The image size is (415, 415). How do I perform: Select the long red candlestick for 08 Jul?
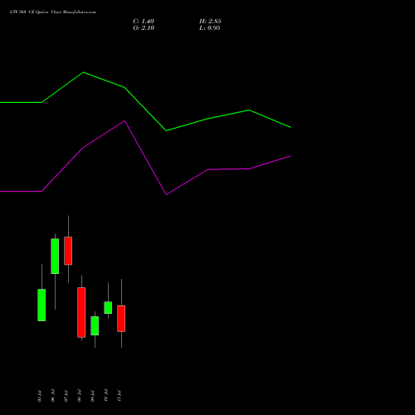point(81,312)
